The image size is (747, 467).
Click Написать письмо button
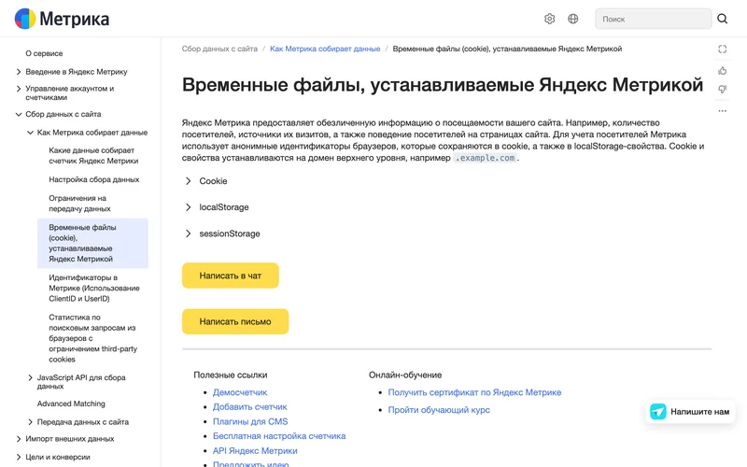coord(235,321)
